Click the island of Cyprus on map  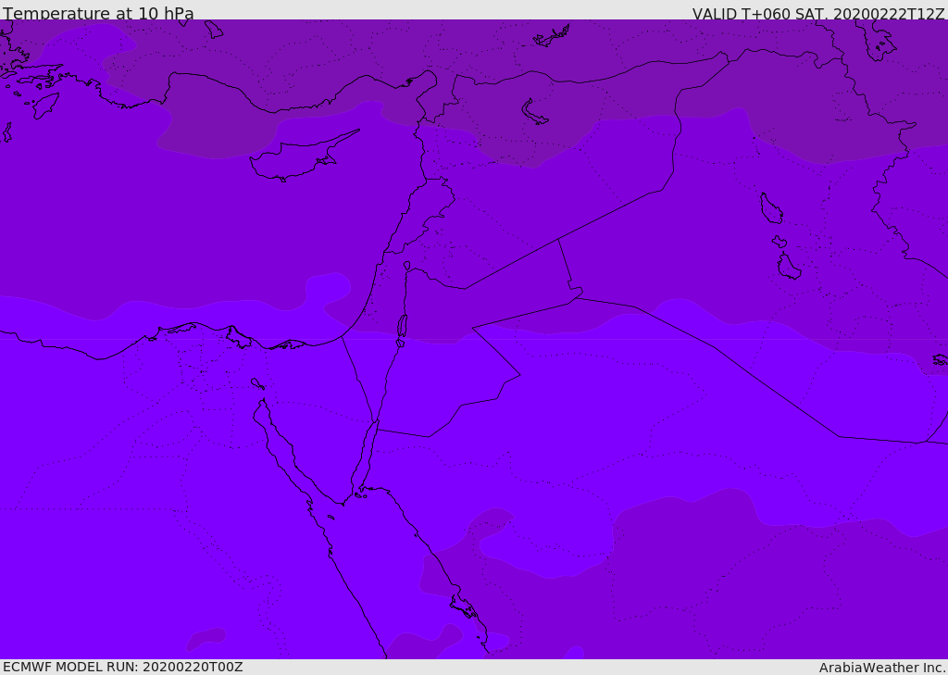(301, 156)
